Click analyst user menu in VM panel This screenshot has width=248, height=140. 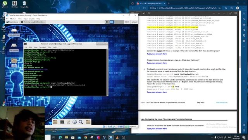coord(134,22)
